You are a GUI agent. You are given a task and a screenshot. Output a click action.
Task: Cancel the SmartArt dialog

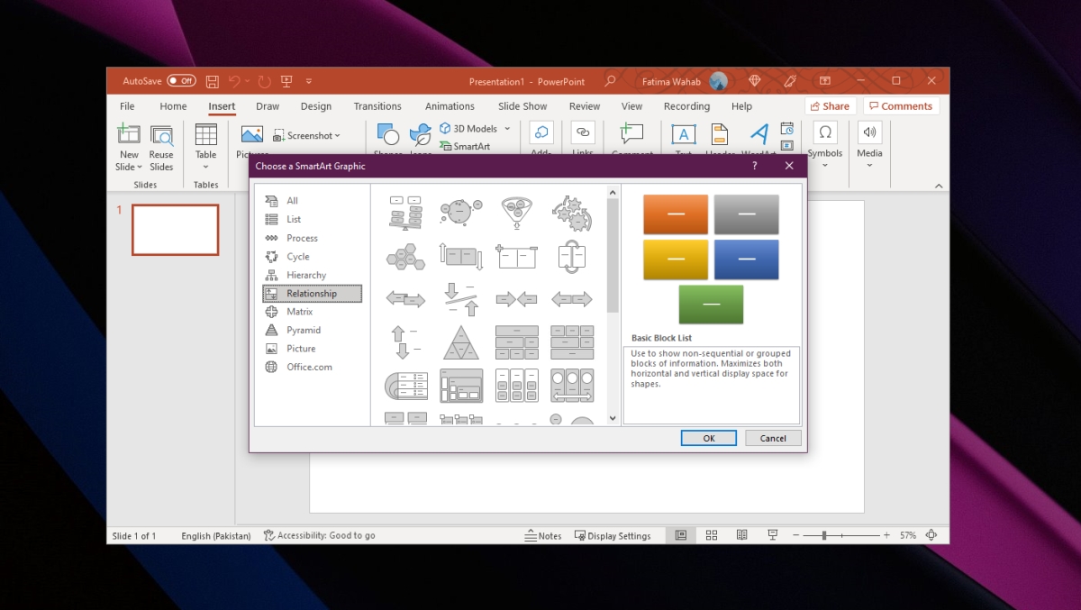[x=773, y=438]
